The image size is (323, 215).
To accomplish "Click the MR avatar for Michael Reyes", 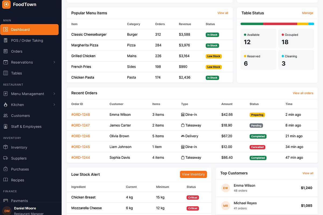I will (226, 206).
